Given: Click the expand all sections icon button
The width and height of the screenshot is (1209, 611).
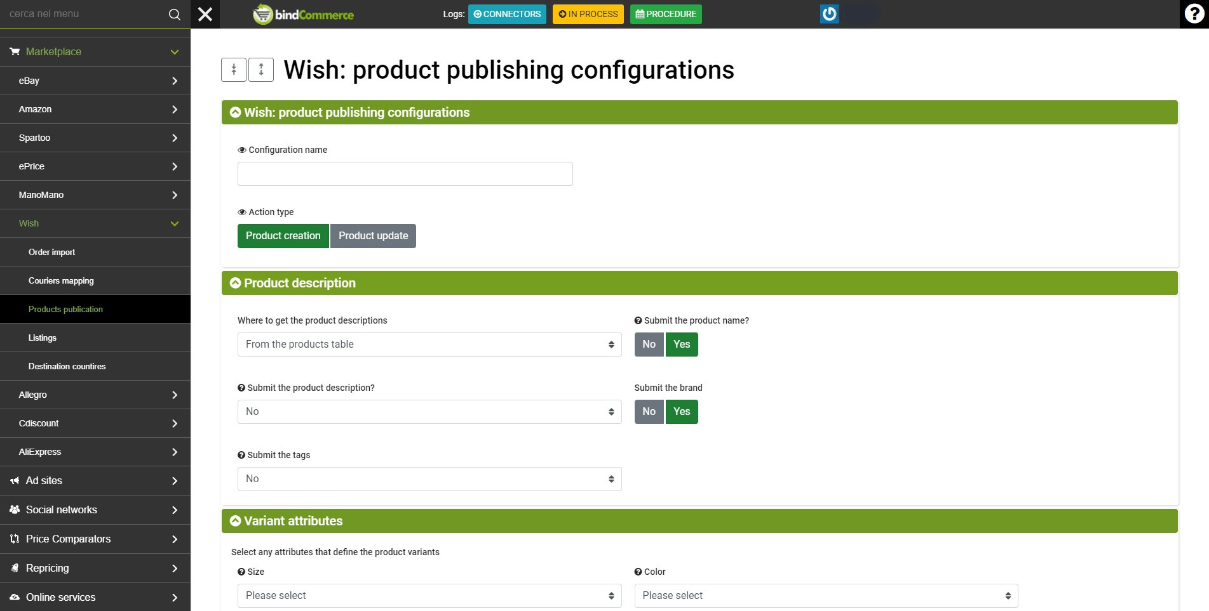Looking at the screenshot, I should click(x=261, y=70).
